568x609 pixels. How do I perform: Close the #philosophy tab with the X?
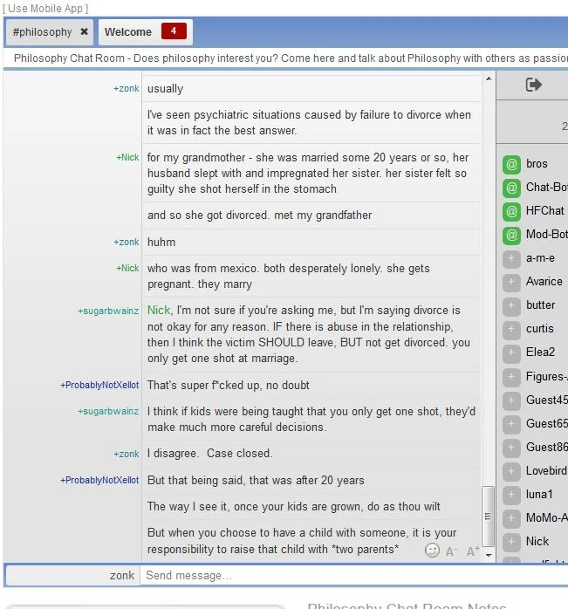[x=84, y=32]
